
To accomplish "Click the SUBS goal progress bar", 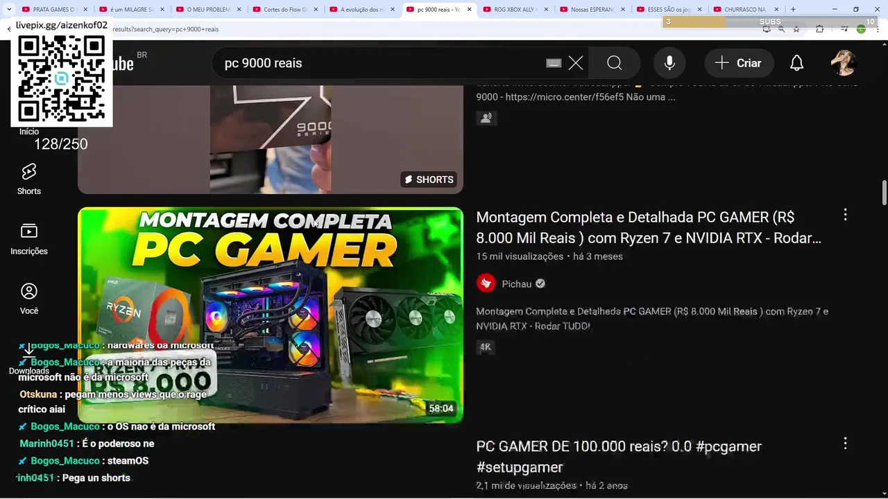I will [x=770, y=22].
